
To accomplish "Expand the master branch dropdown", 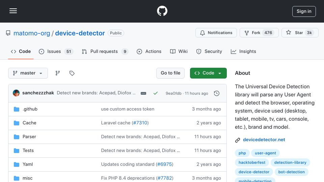I will click(x=28, y=73).
